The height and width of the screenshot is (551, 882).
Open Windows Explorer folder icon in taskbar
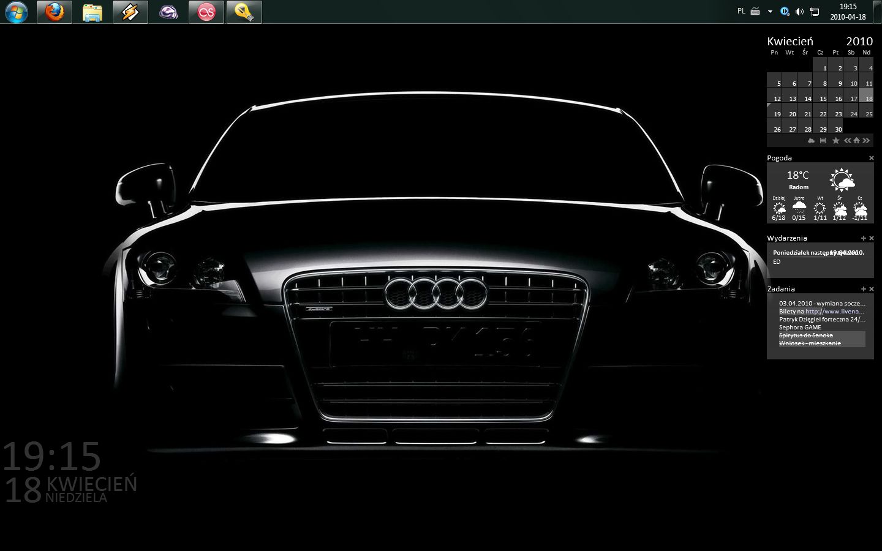tap(92, 12)
